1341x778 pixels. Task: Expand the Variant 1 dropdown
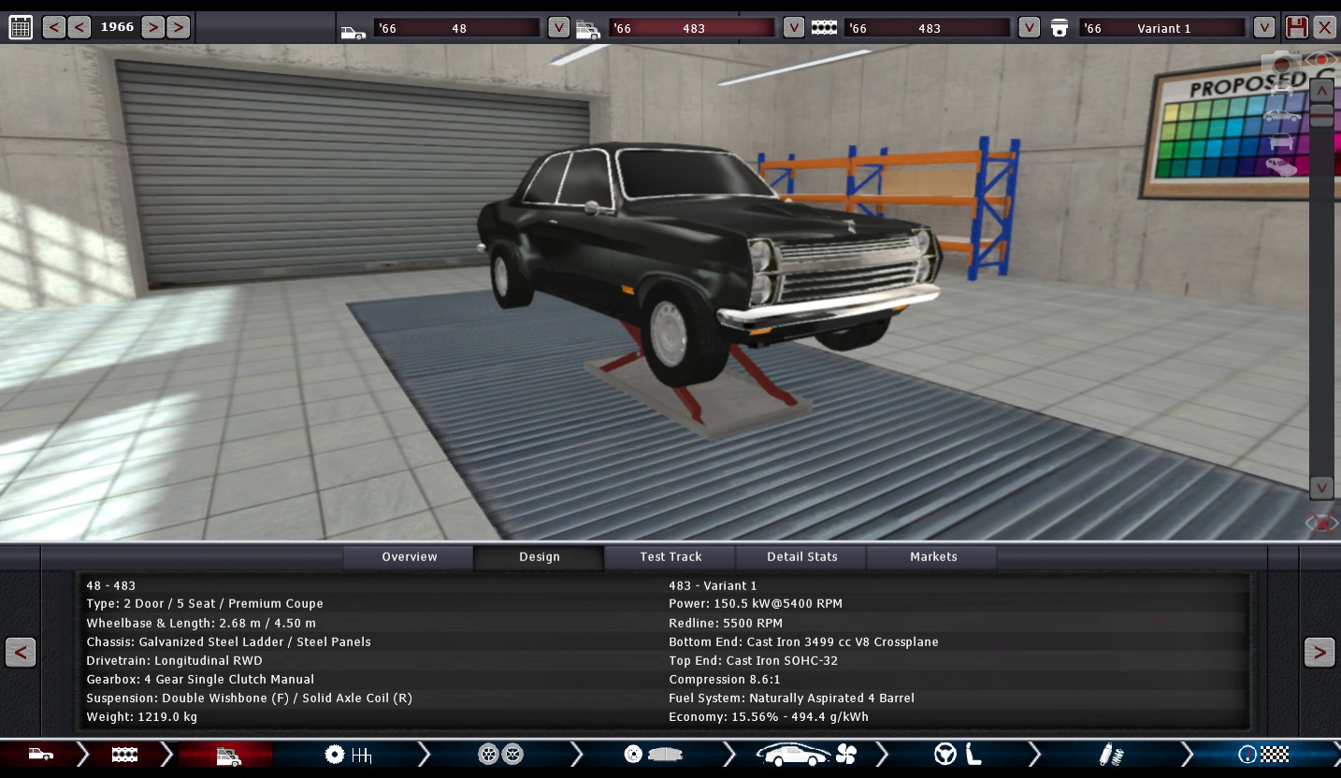point(1264,28)
